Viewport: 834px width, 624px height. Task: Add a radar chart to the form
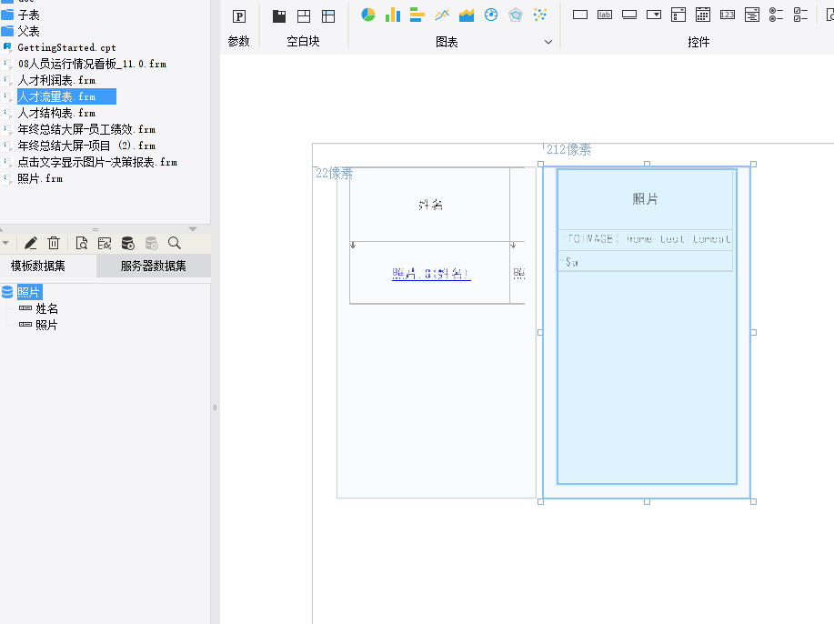click(x=516, y=15)
